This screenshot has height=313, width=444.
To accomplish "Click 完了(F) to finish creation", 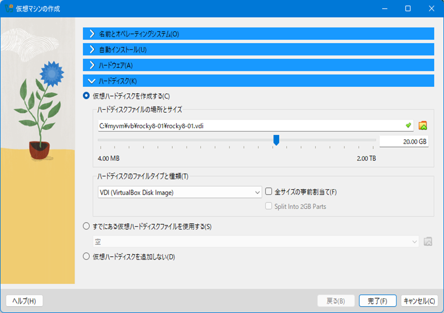I will (378, 300).
